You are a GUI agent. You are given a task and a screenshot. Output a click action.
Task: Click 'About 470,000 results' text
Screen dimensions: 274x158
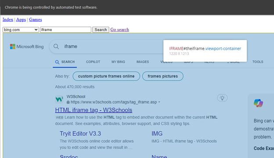75,87
